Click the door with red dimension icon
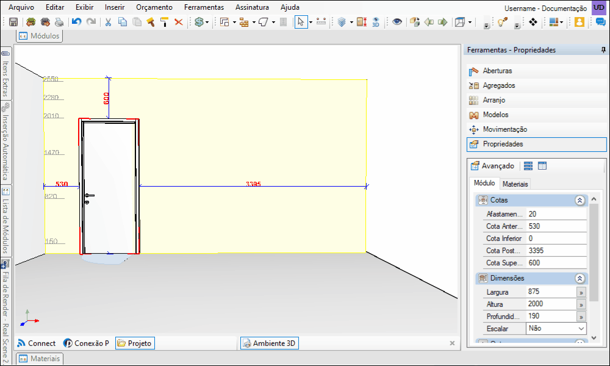 click(x=362, y=22)
